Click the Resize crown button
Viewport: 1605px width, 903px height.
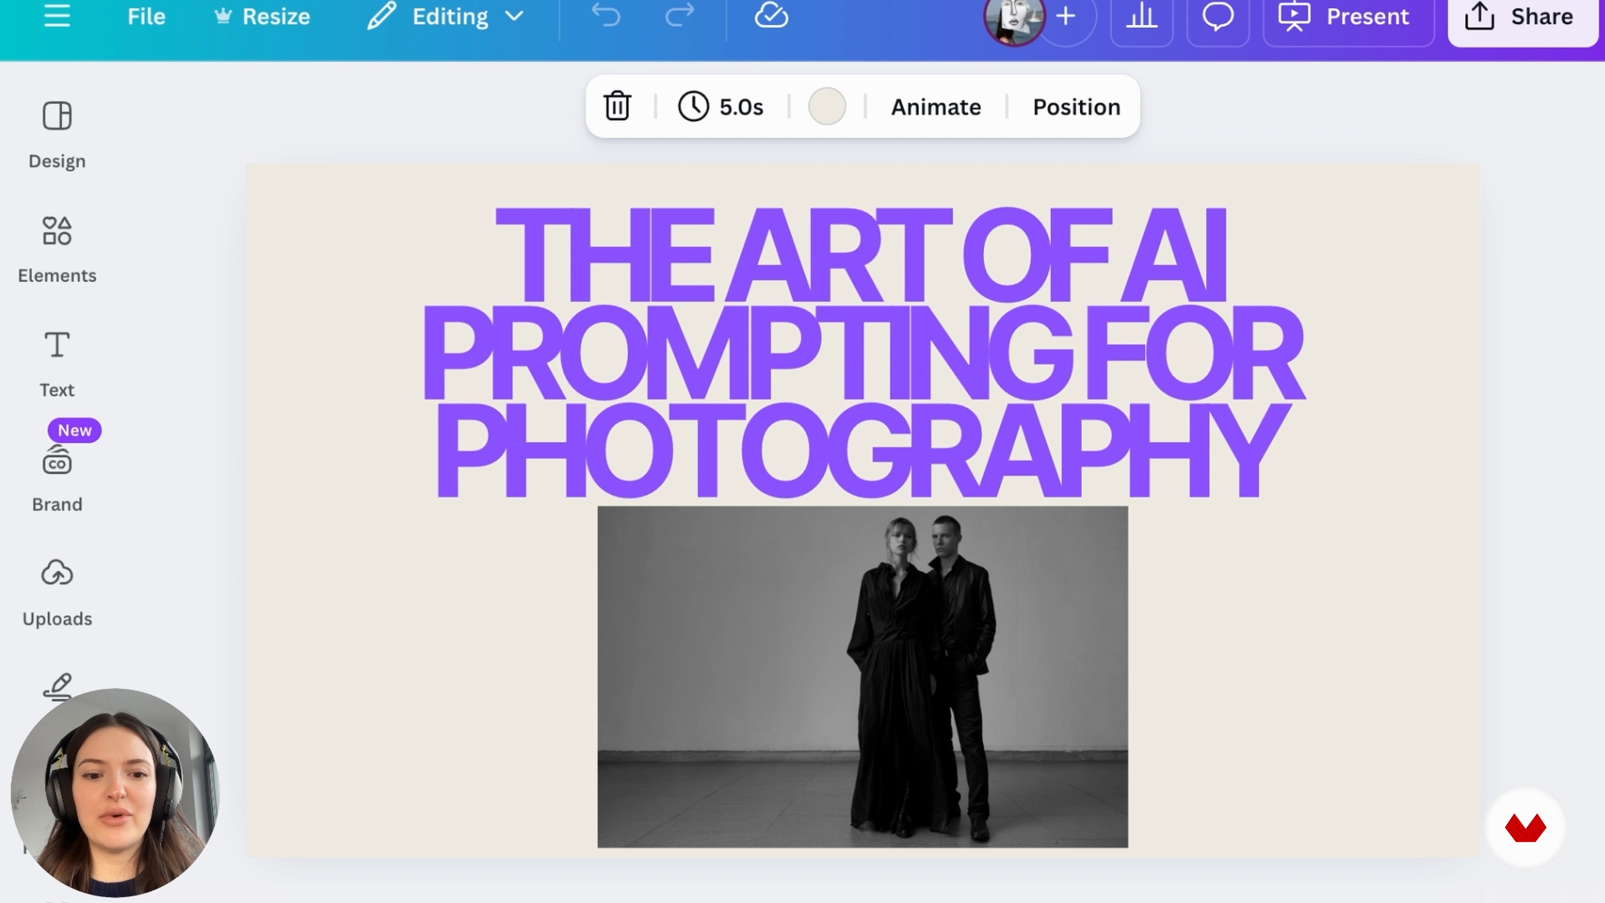click(x=262, y=17)
